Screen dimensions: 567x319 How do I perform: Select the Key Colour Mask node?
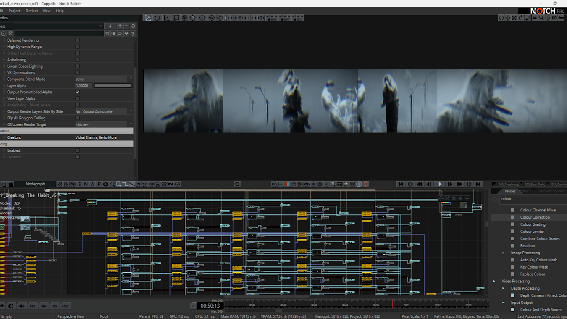[534, 267]
